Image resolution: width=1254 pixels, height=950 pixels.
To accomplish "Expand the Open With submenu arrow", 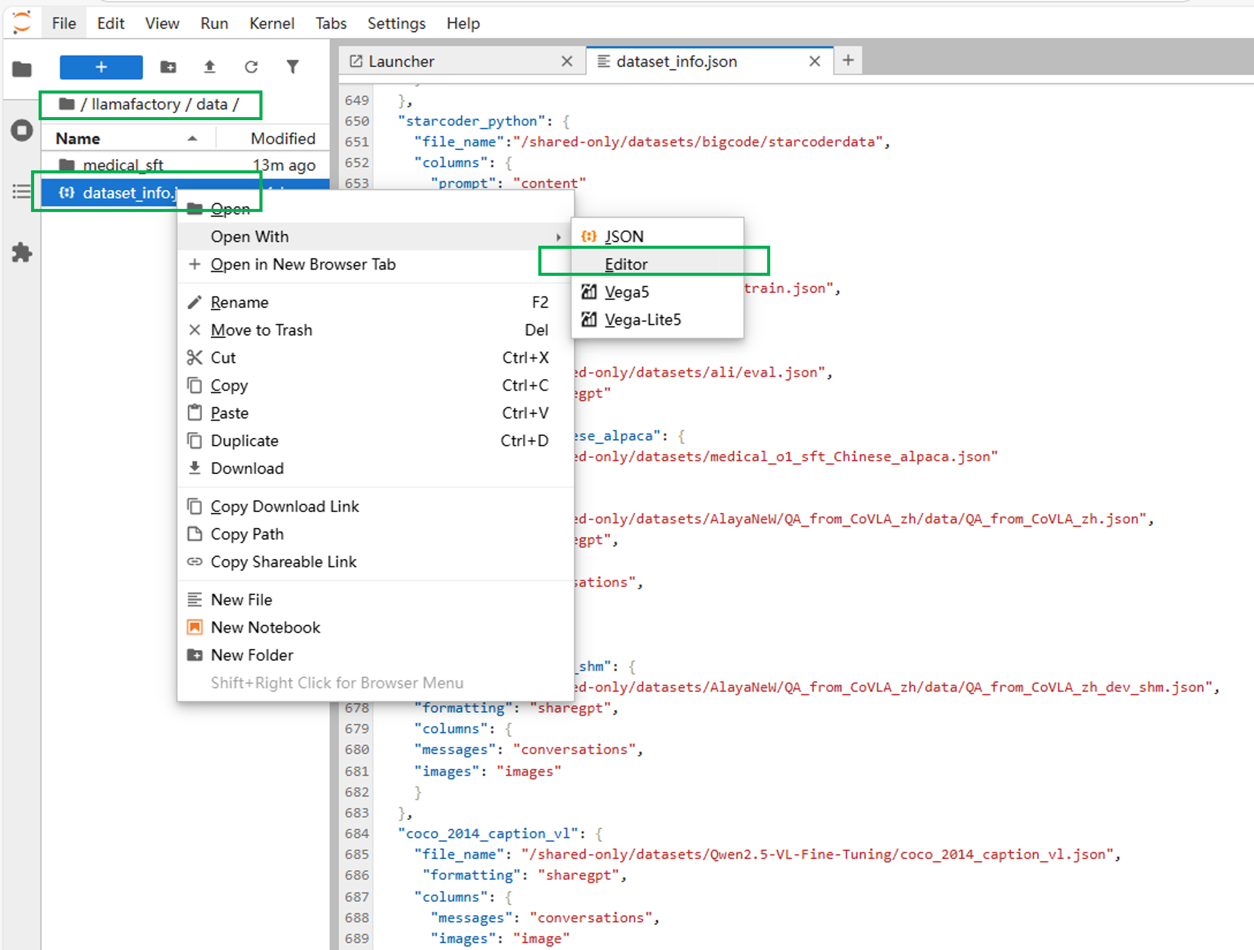I will coord(558,237).
